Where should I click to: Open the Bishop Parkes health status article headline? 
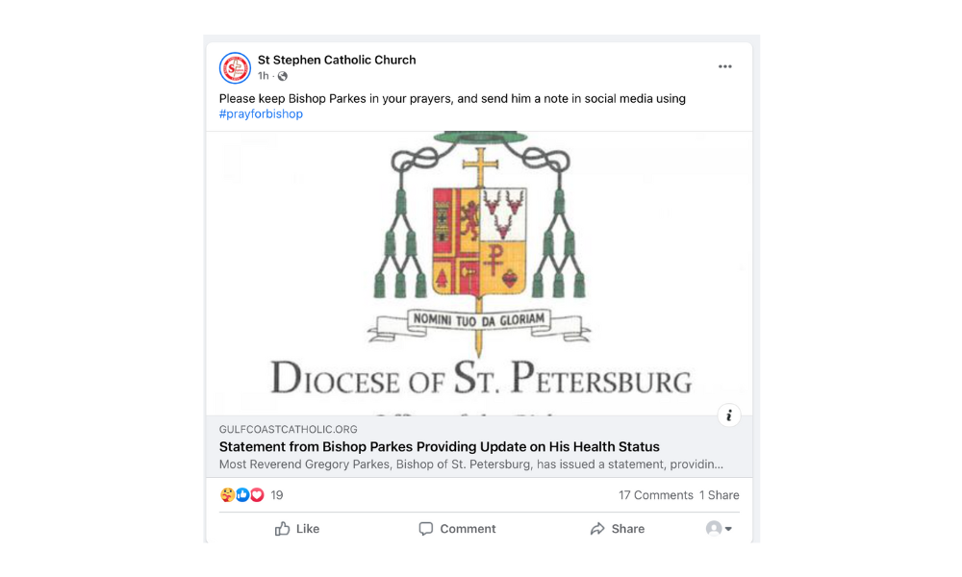439,446
